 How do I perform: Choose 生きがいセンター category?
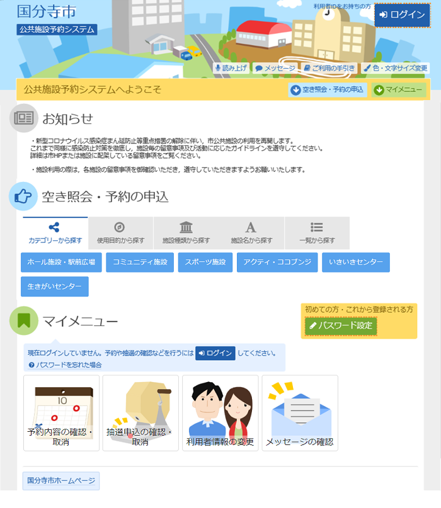54,286
